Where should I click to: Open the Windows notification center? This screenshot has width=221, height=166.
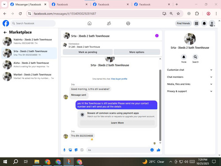coord(214,162)
